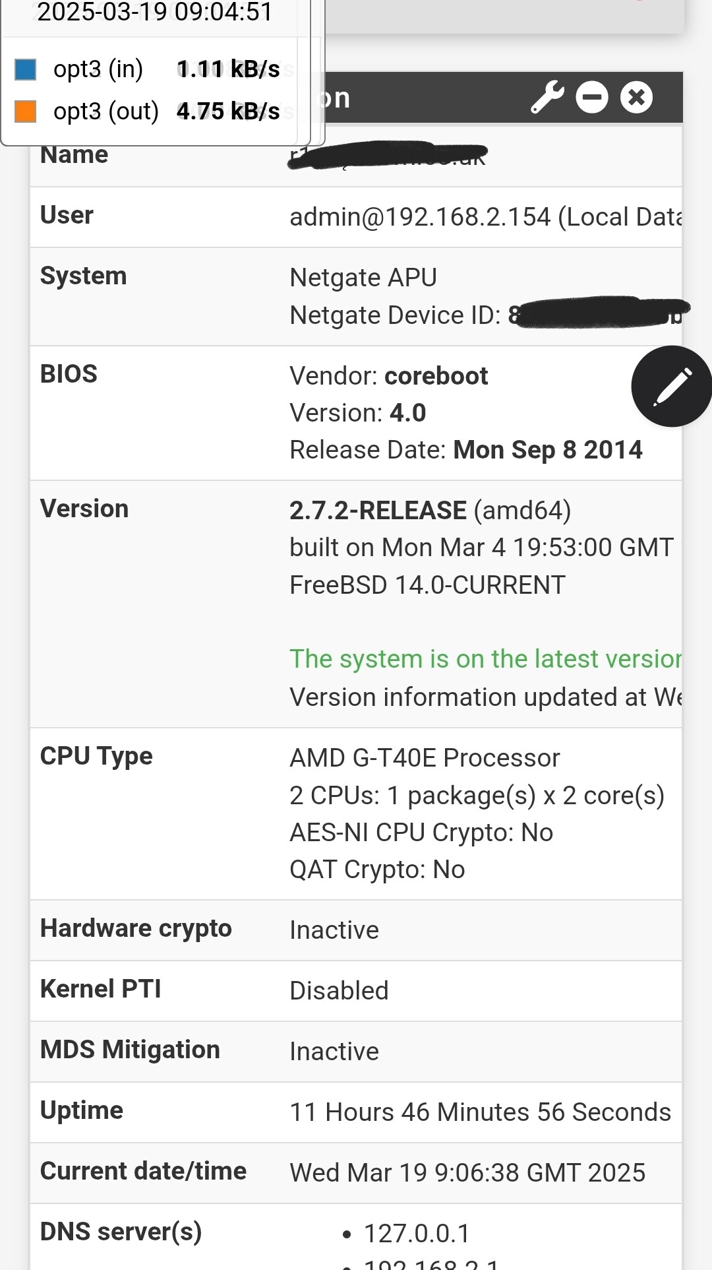Click the 2.7.2-RELEASE version text
The width and height of the screenshot is (712, 1270).
(378, 511)
